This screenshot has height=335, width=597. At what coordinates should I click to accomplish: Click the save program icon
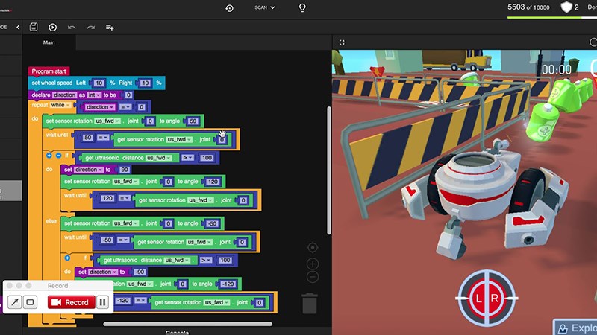34,28
